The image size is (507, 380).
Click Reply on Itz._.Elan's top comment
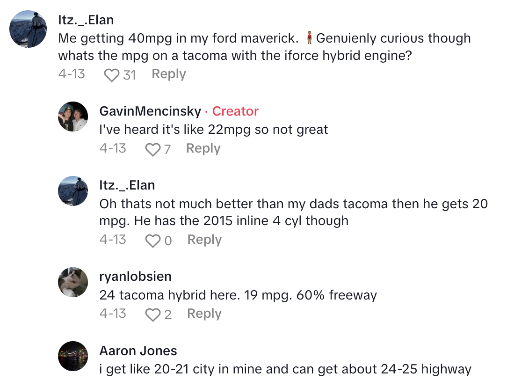coord(168,73)
